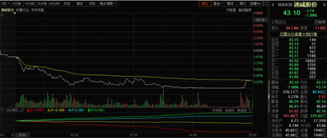
Task: Click the 仅需20元查看十档行情 link
Action: point(298,34)
